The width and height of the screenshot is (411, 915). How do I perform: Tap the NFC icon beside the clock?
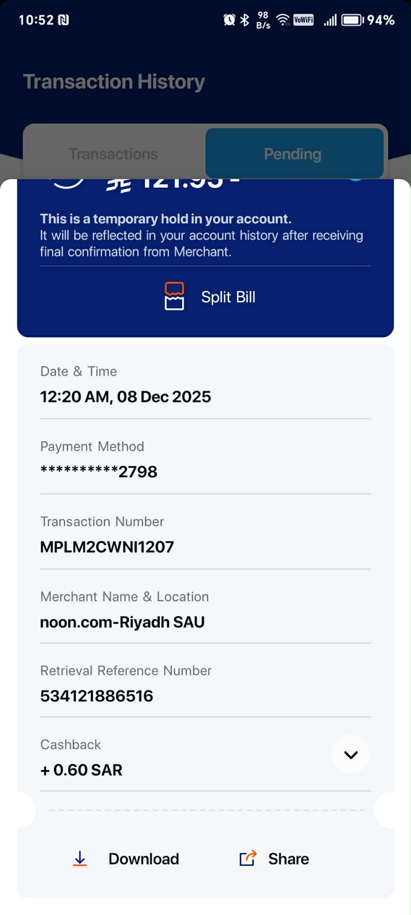[x=64, y=20]
